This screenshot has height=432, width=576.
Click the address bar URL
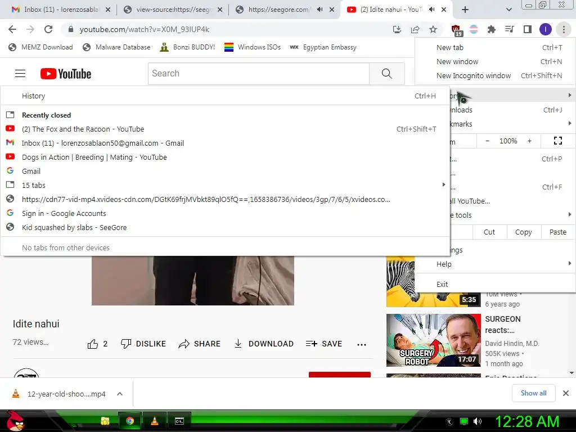[x=145, y=29]
